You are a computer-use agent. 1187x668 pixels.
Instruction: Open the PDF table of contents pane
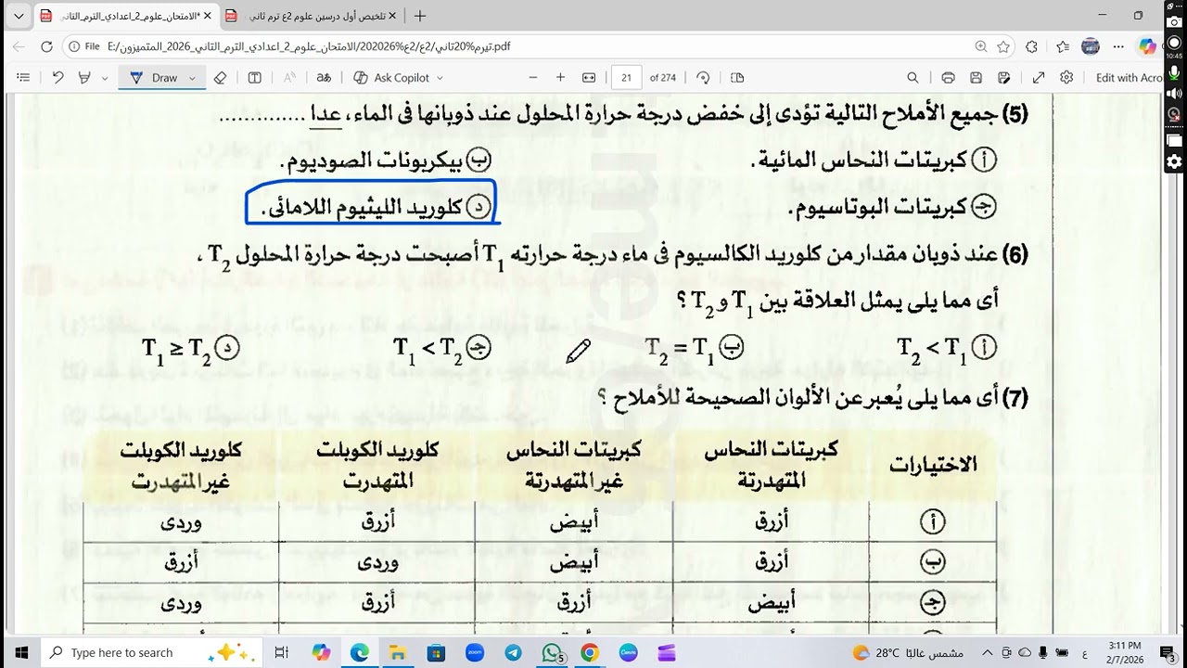point(23,78)
